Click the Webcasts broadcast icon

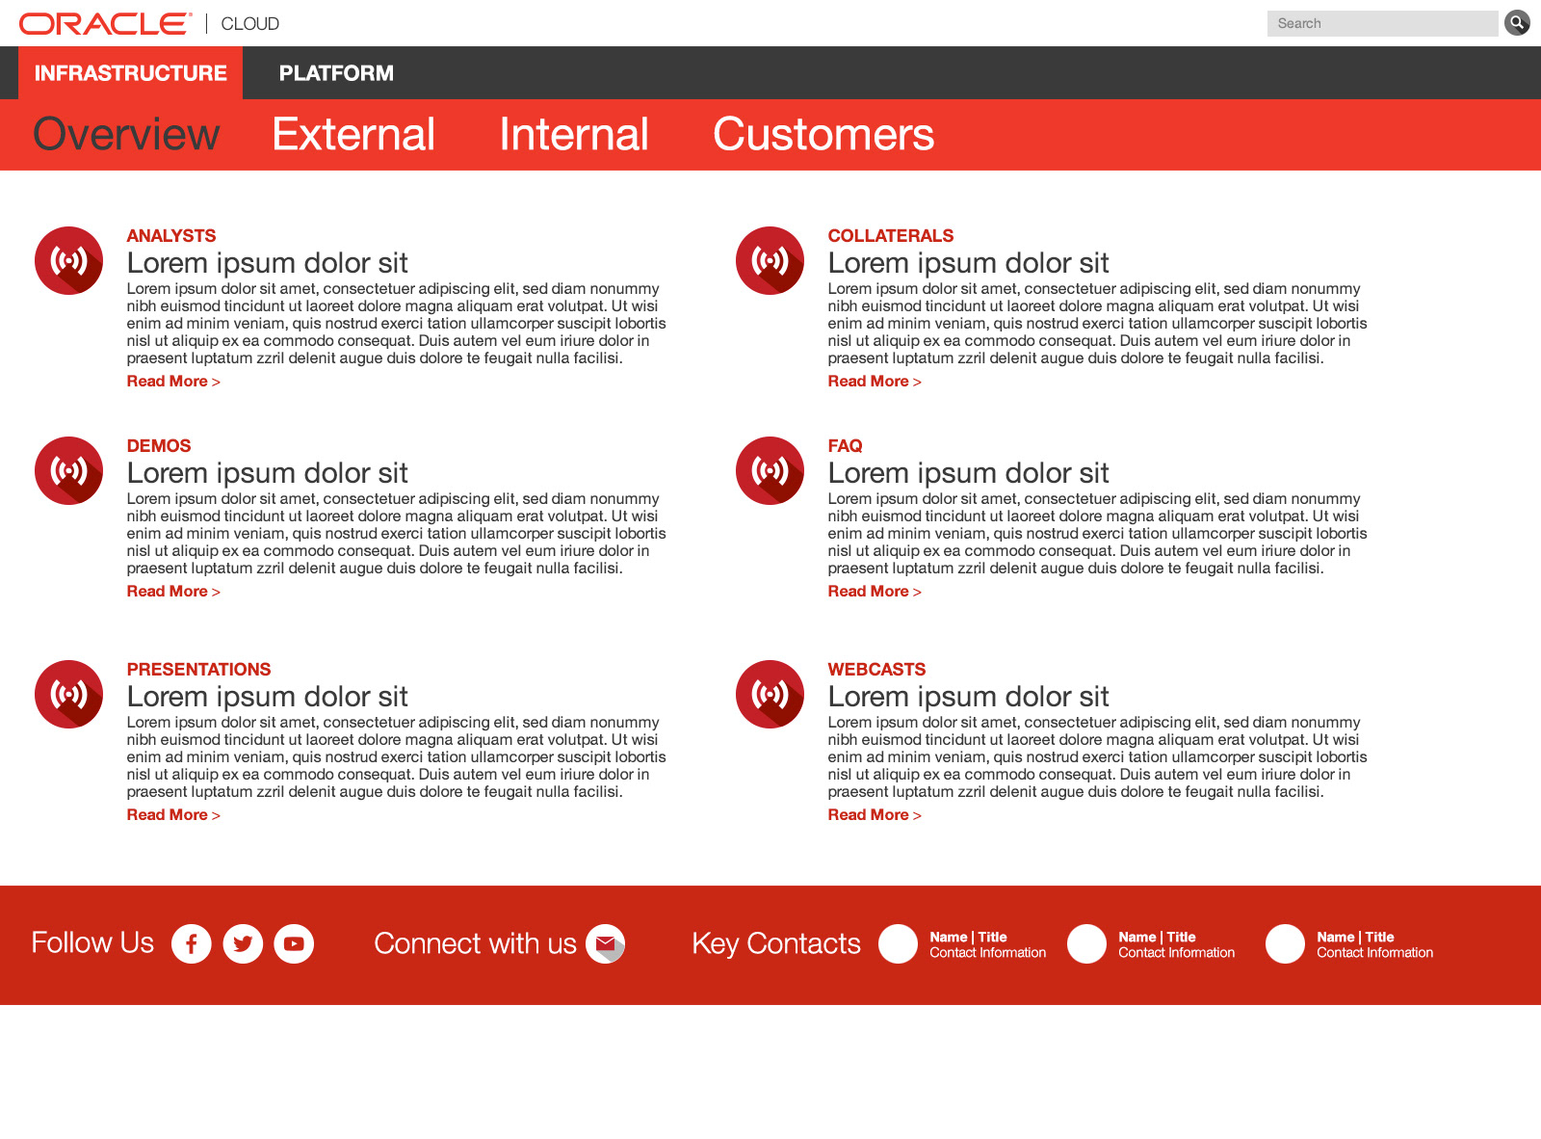770,694
